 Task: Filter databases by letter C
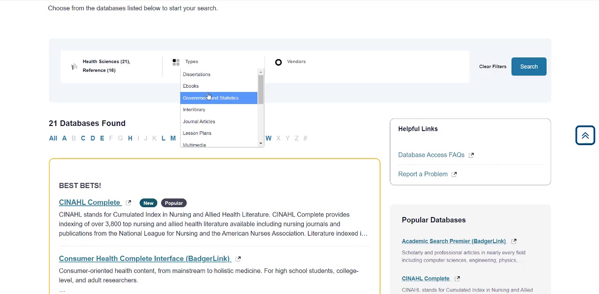(83, 138)
